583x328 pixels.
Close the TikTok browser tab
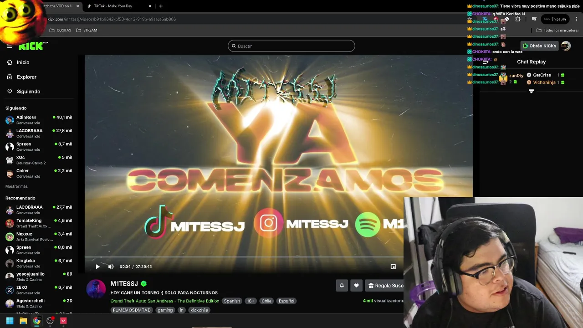pos(150,6)
